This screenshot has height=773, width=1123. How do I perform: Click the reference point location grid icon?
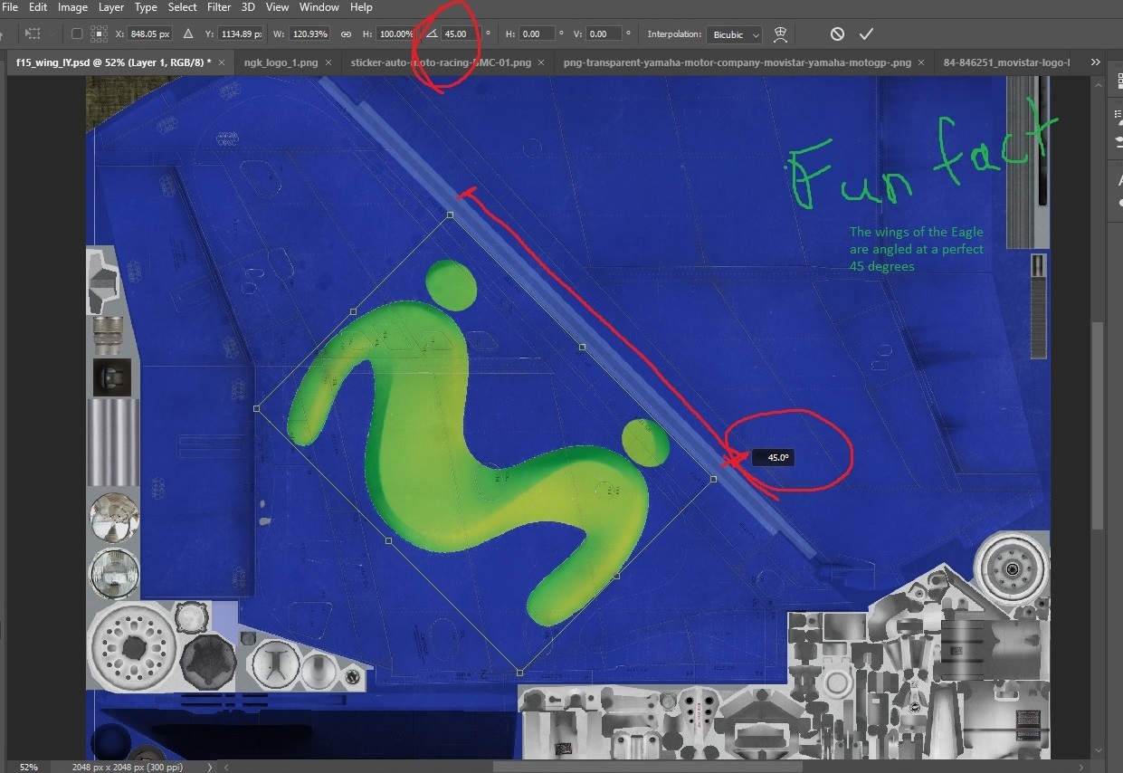pos(99,34)
